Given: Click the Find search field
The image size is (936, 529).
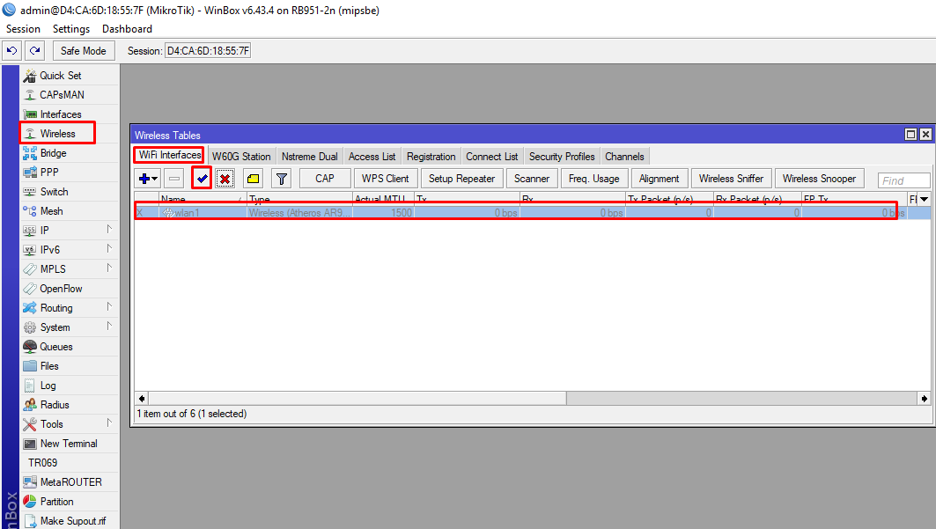Looking at the screenshot, I should (x=903, y=180).
